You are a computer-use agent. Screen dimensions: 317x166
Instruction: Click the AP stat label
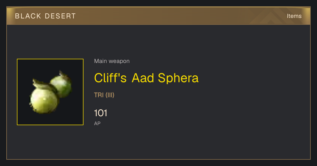pos(97,123)
